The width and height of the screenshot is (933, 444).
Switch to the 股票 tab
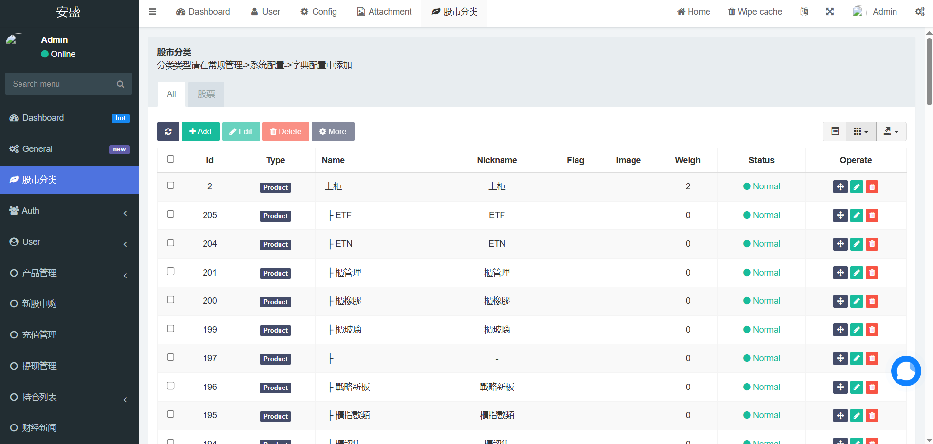(x=206, y=94)
